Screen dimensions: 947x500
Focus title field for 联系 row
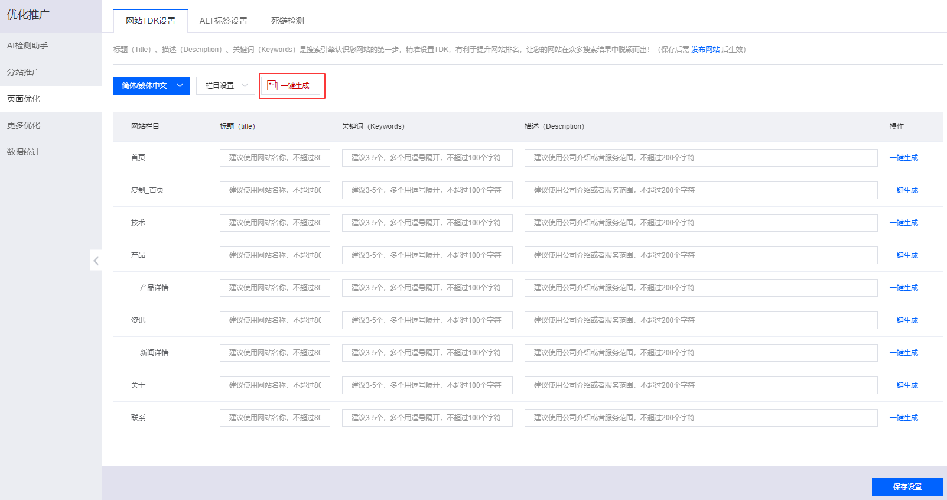click(275, 418)
